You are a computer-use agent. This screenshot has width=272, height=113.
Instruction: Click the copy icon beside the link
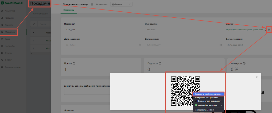[266, 30]
